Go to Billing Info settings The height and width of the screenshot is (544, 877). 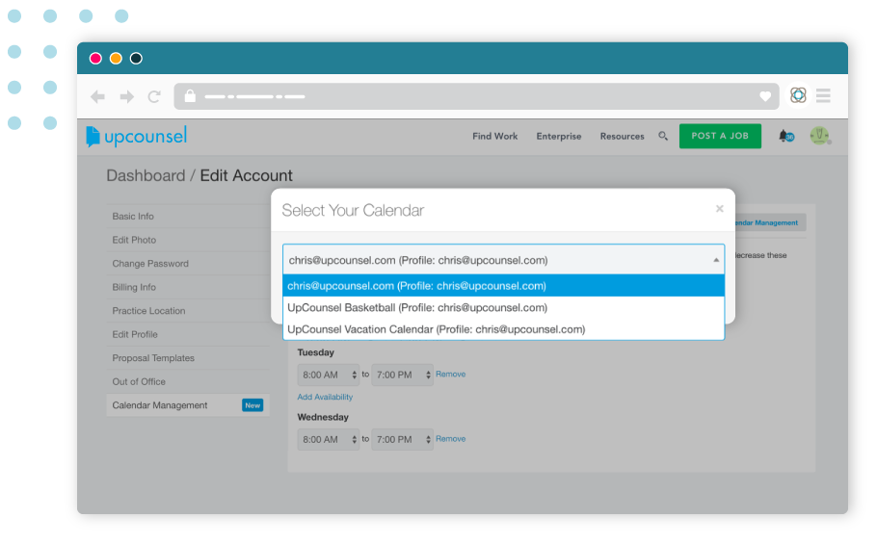(x=187, y=287)
